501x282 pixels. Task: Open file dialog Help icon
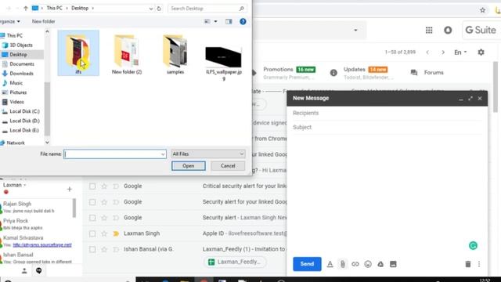click(243, 21)
